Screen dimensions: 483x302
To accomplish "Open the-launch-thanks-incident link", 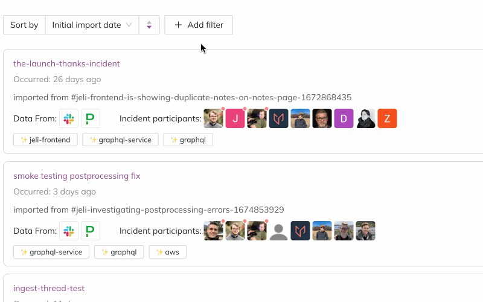I will (x=66, y=63).
